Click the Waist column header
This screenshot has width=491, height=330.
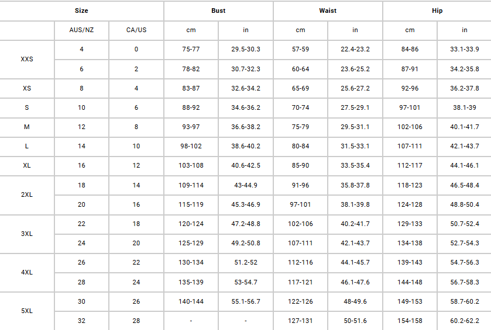(328, 11)
